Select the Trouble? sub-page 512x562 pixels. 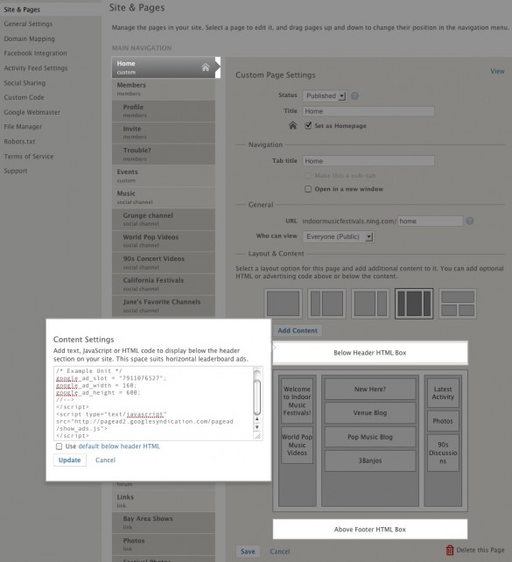click(164, 154)
